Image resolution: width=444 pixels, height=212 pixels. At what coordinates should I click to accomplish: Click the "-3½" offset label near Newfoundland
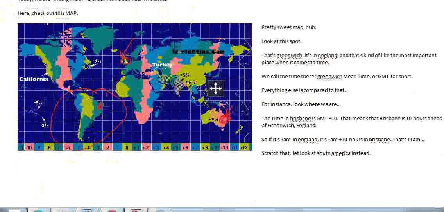click(x=97, y=61)
